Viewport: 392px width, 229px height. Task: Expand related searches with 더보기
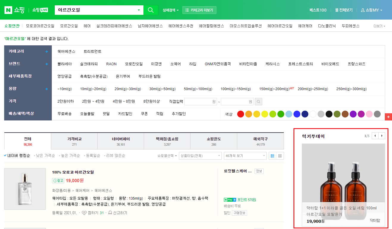pos(379,26)
